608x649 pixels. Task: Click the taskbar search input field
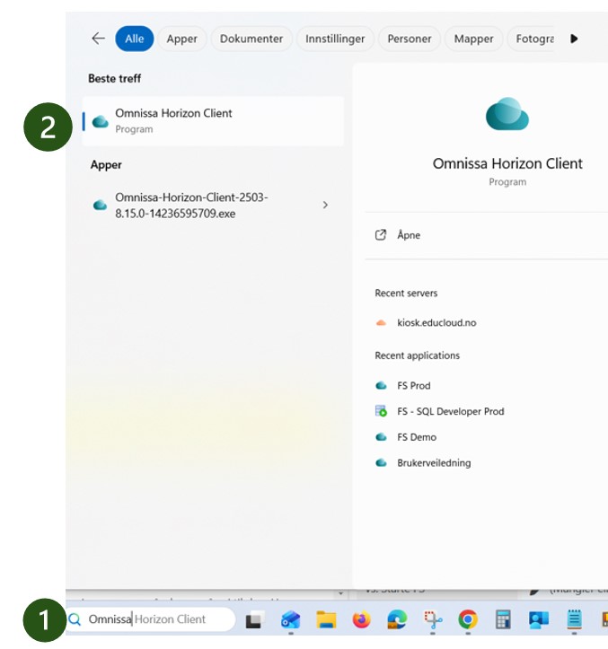click(x=153, y=619)
